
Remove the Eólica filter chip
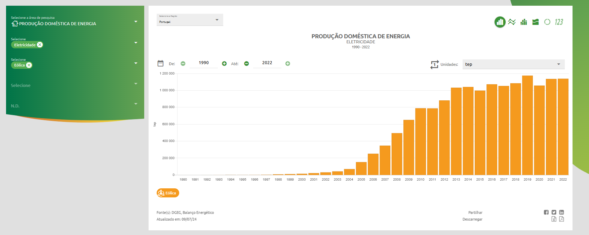coord(29,65)
